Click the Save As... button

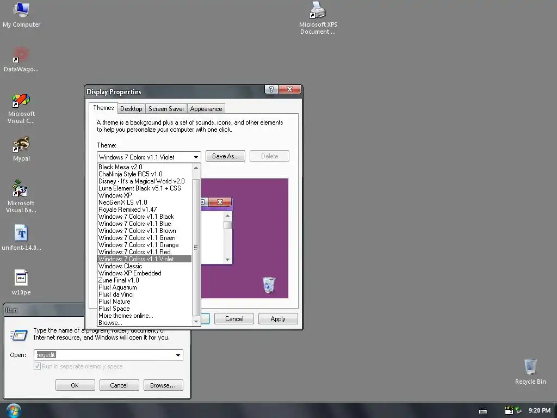coord(225,156)
